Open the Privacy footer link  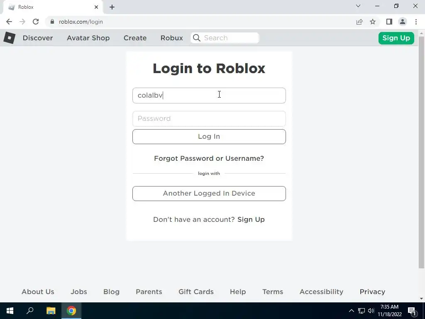[372, 292]
